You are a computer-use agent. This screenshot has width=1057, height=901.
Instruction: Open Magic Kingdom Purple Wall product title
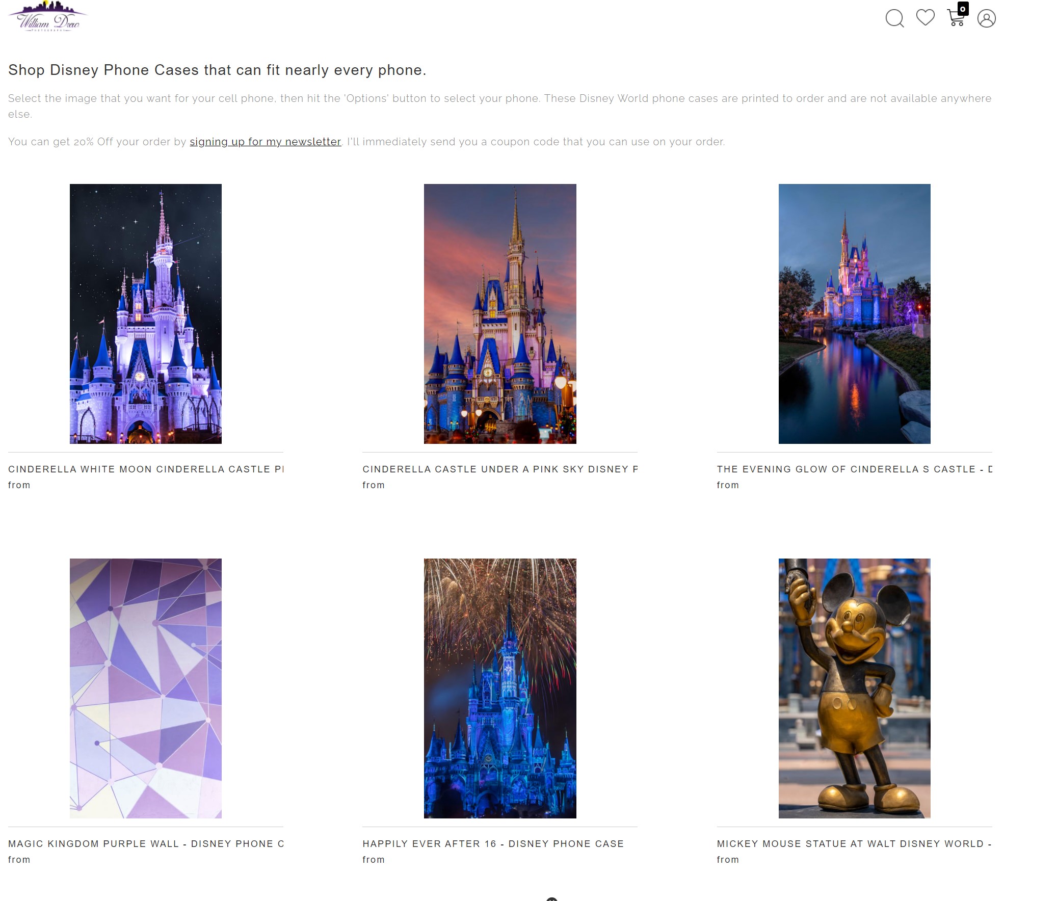146,844
